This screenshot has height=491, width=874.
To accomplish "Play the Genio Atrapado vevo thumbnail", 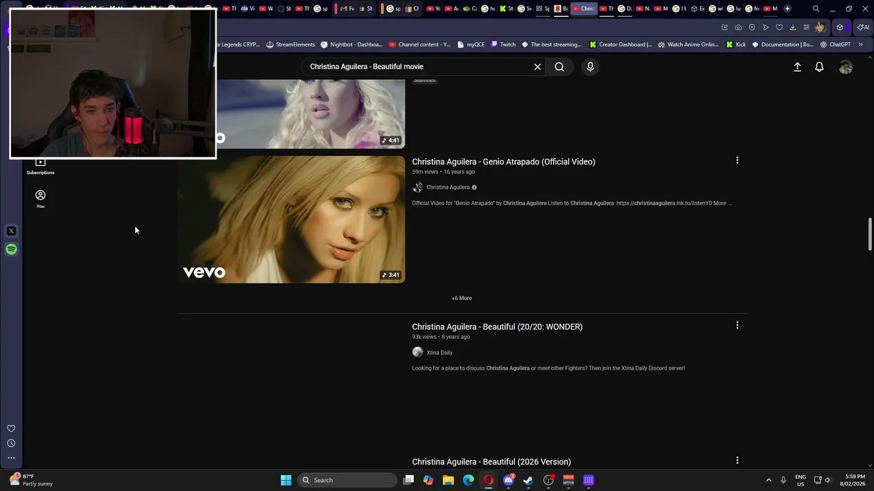I will 292,220.
